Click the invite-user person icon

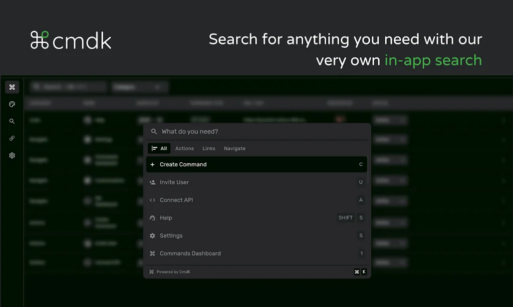(153, 182)
